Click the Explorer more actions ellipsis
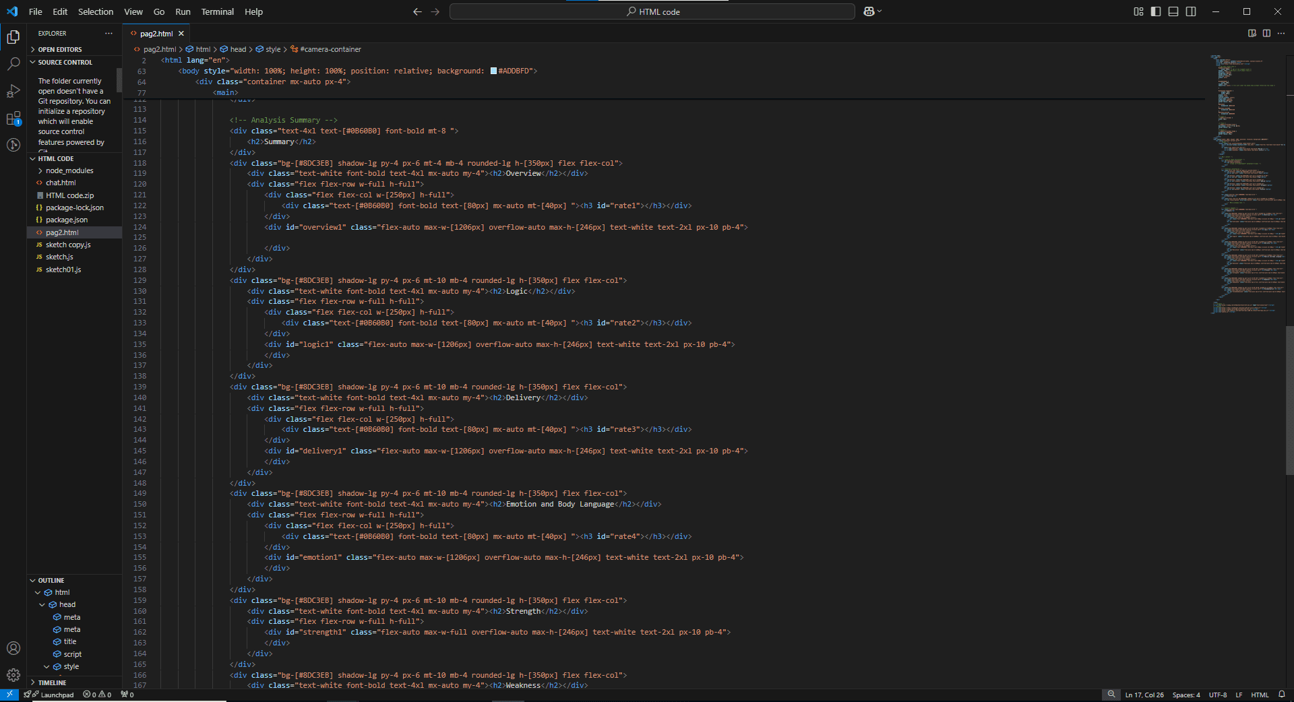1294x702 pixels. point(109,33)
